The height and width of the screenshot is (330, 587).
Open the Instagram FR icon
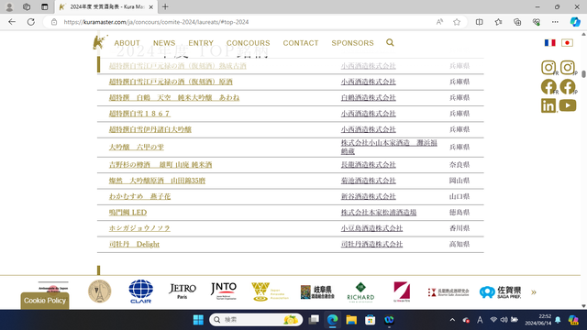[548, 68]
